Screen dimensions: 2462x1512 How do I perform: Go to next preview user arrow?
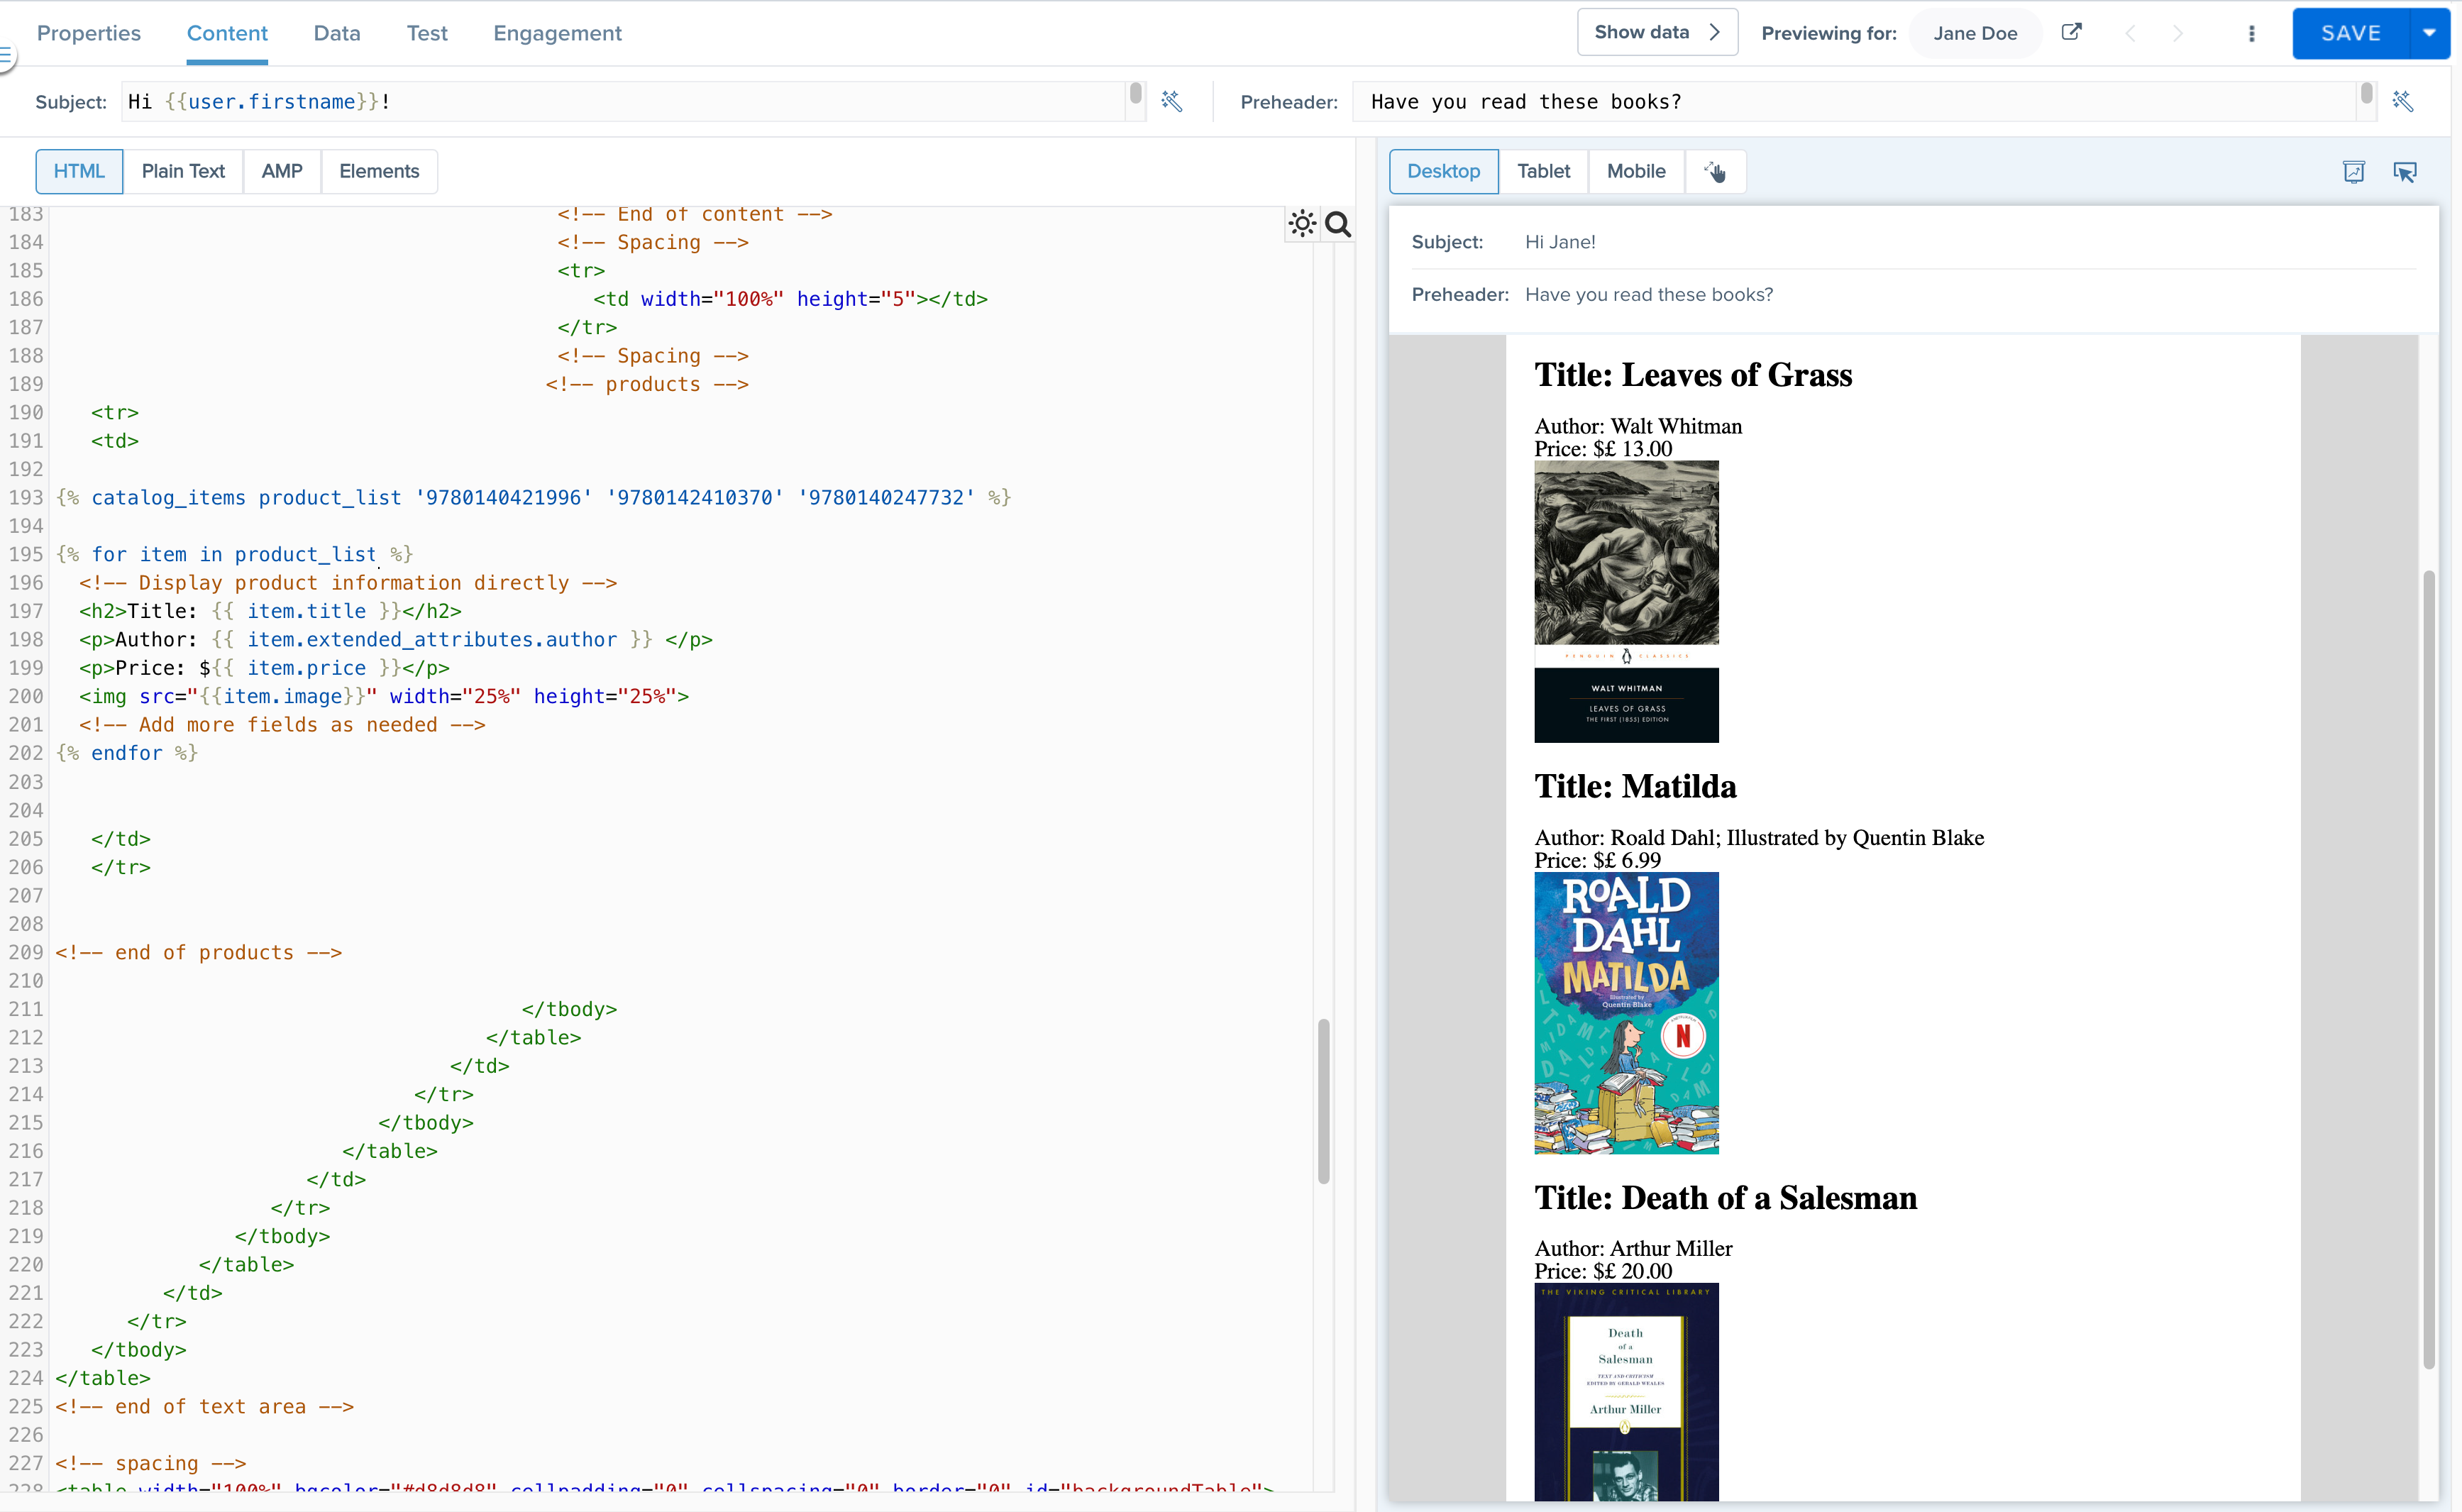pos(2178,33)
